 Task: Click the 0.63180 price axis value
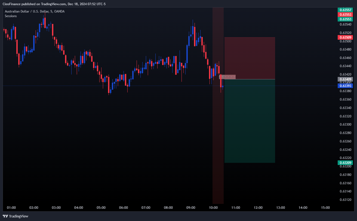click(346, 175)
